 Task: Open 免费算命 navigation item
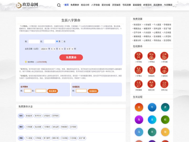(75, 5)
